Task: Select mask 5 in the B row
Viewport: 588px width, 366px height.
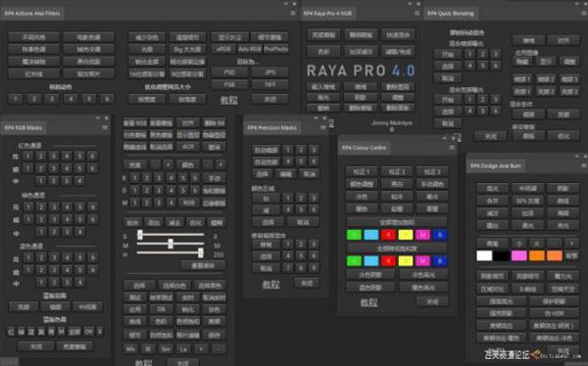Action: tap(182, 178)
